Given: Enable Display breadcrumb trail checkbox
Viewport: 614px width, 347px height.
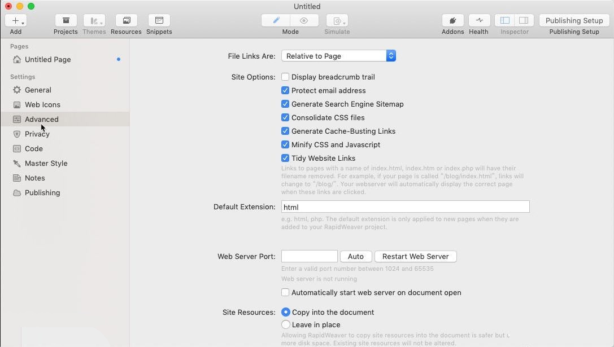Looking at the screenshot, I should (285, 77).
